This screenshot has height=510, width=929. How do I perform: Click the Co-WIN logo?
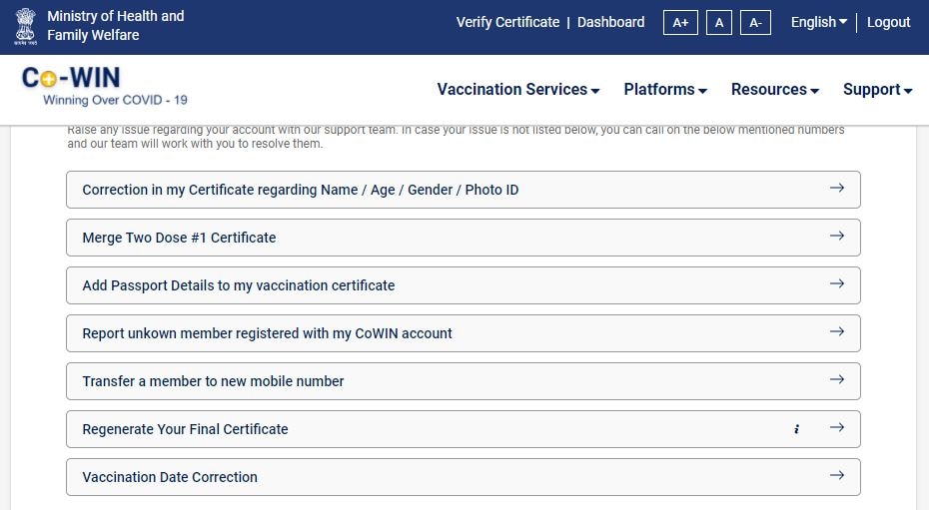click(x=104, y=87)
